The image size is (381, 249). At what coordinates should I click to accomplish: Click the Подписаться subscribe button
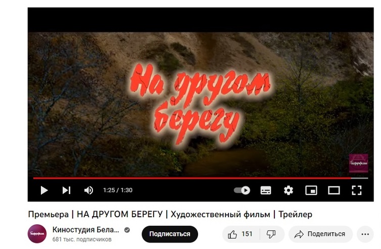(x=170, y=234)
